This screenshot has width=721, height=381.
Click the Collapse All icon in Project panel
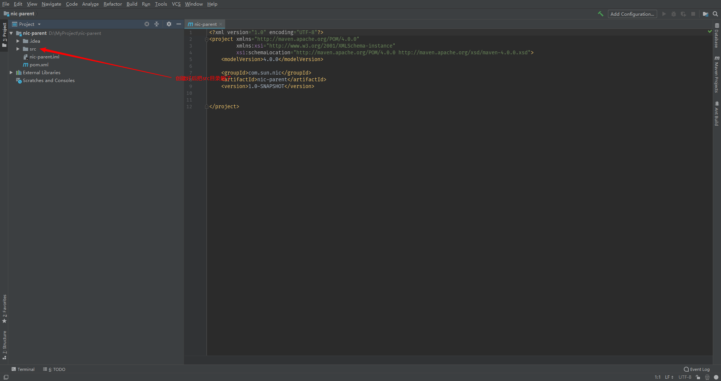(157, 24)
